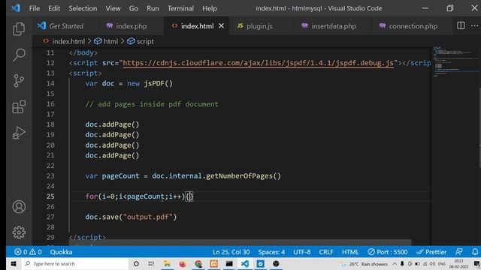Open Windows action center icon
Image resolution: width=481 pixels, height=270 pixels.
point(476,263)
